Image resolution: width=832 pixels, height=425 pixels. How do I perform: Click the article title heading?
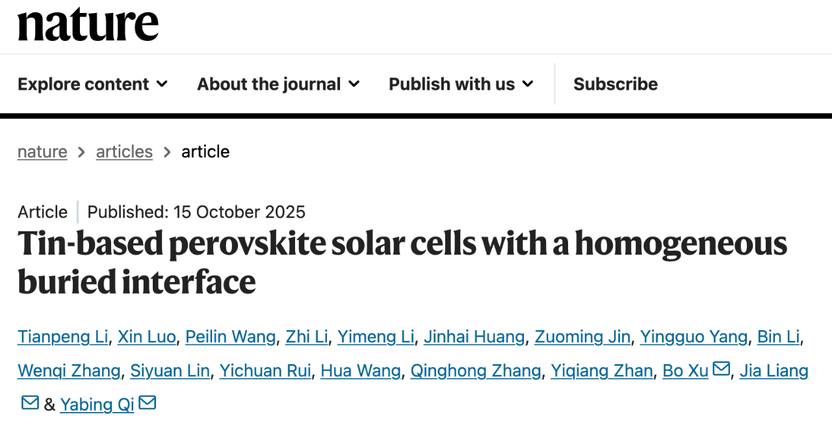point(402,263)
